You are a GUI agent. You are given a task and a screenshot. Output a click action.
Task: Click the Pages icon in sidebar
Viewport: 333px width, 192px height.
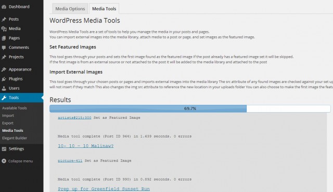point(4,38)
